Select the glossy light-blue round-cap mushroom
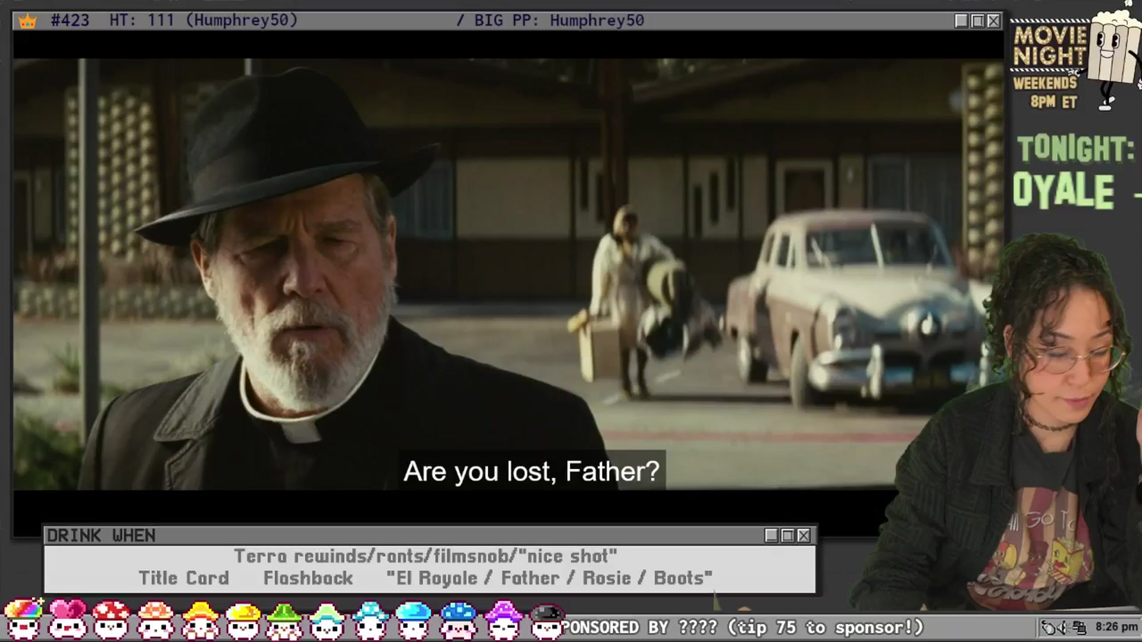 point(413,620)
